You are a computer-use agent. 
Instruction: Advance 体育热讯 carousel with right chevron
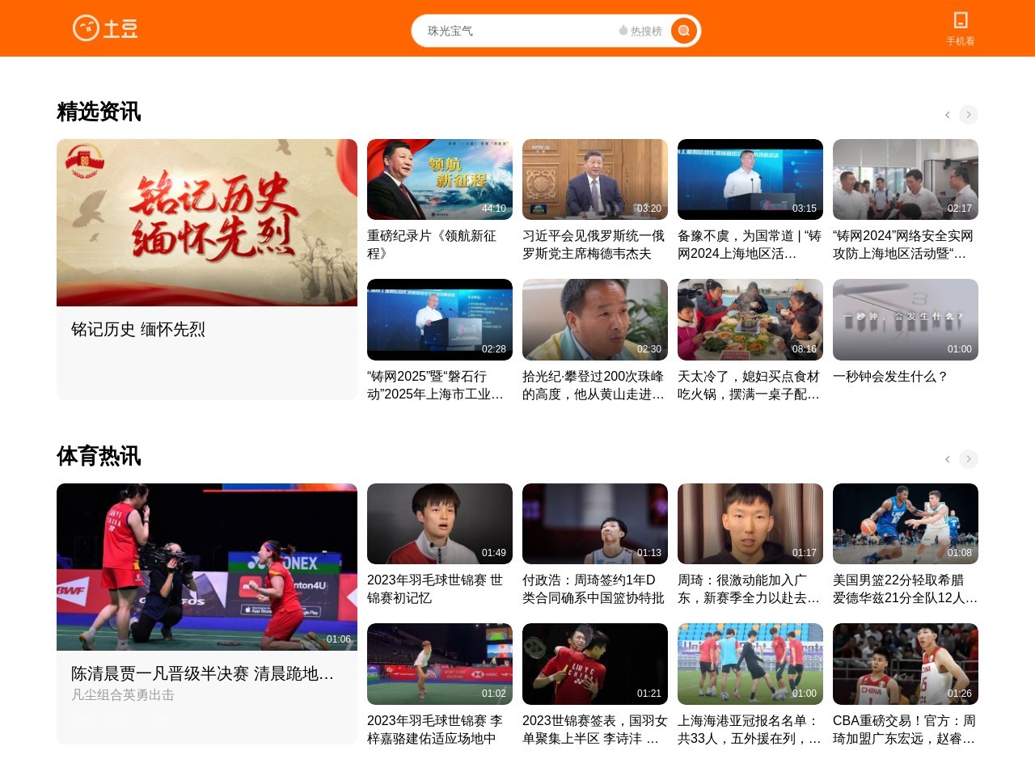click(x=969, y=458)
